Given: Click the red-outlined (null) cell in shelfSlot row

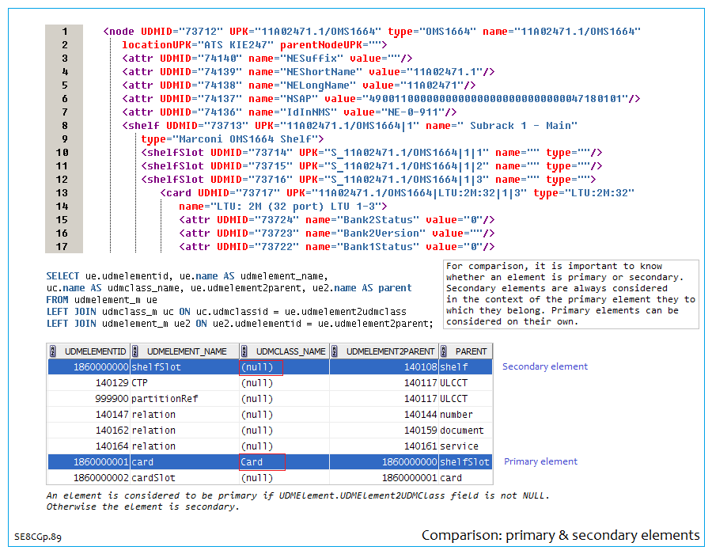Looking at the screenshot, I should coord(260,367).
